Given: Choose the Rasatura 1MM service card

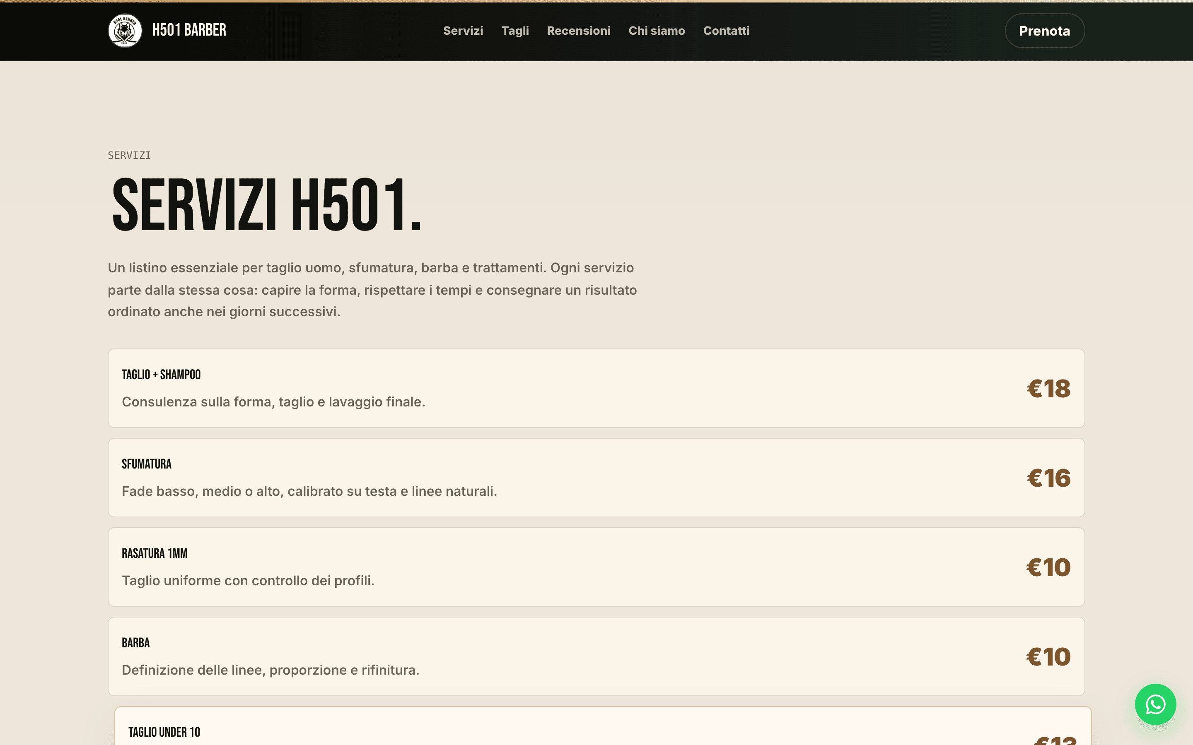Looking at the screenshot, I should [596, 567].
